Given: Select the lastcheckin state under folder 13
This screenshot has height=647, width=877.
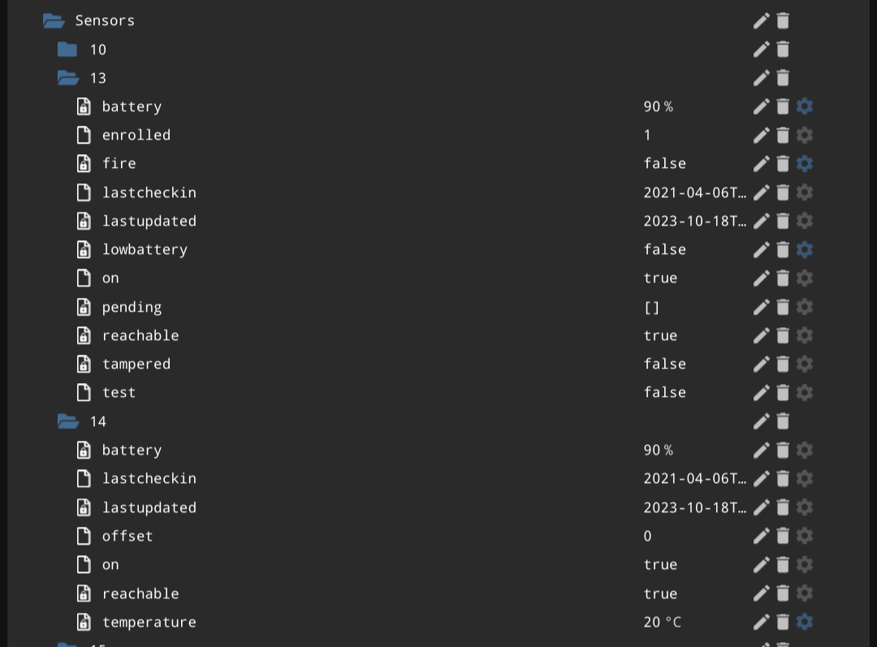Looking at the screenshot, I should 149,192.
